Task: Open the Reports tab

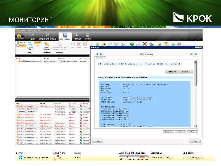Action: click(x=88, y=37)
